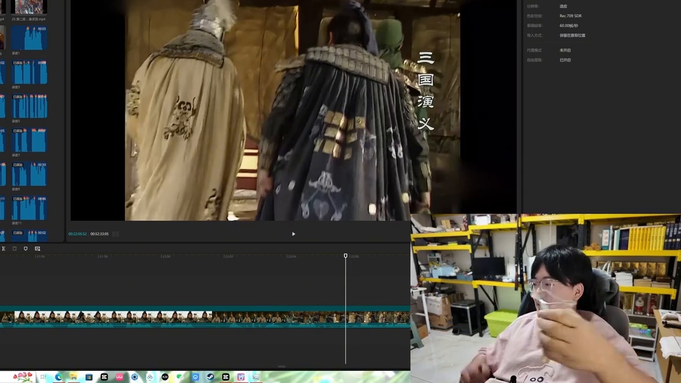Select the split clip tool icon

point(4,248)
